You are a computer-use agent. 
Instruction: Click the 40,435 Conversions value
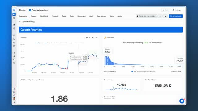tap(122, 85)
